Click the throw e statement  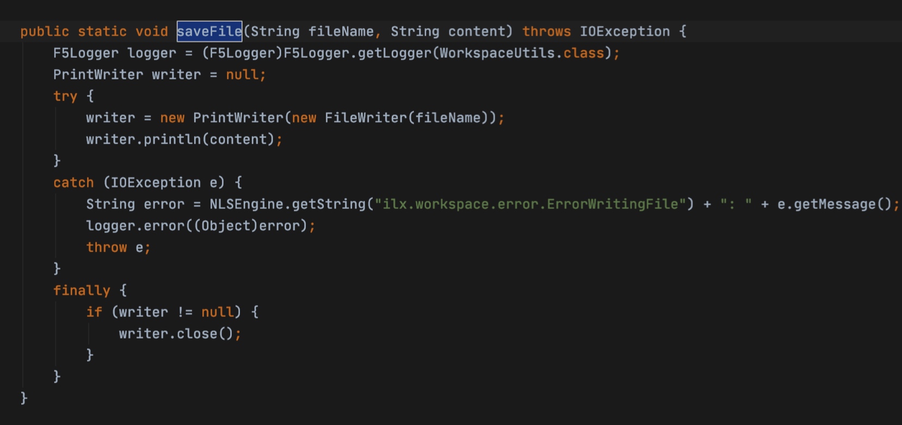[x=118, y=247]
